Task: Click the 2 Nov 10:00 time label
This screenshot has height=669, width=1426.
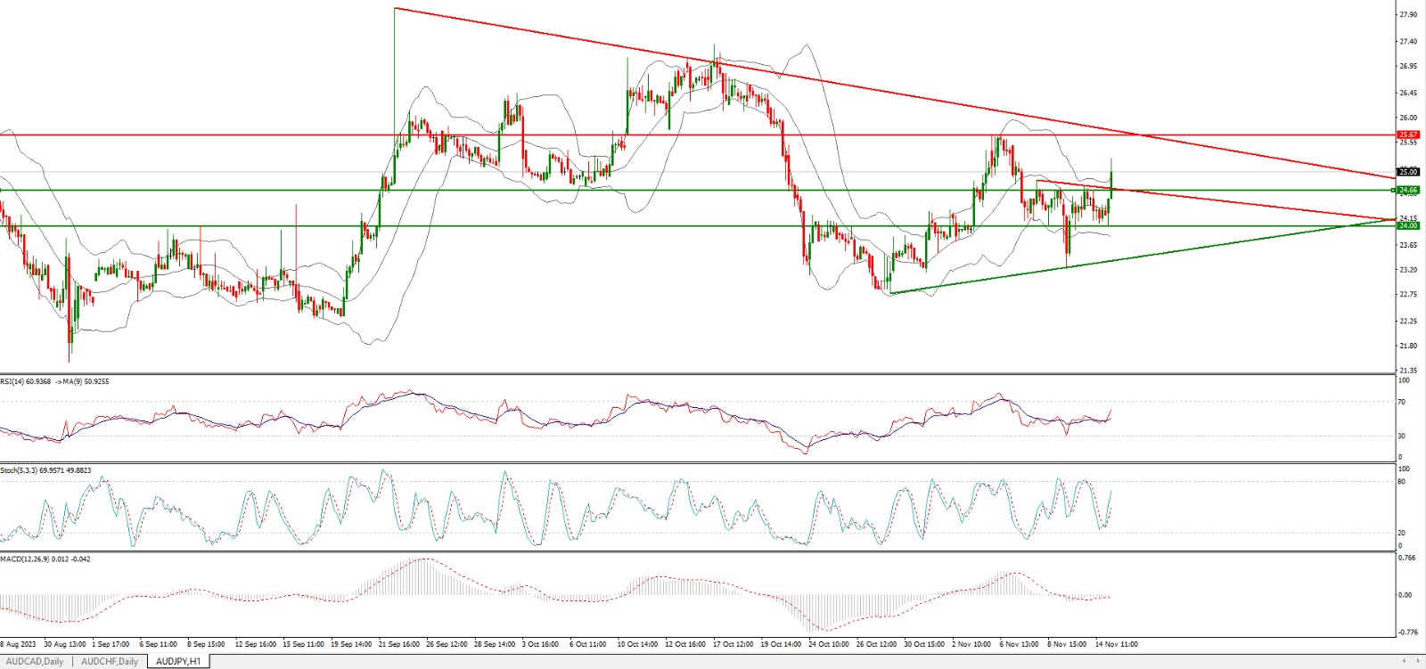Action: pos(971,643)
